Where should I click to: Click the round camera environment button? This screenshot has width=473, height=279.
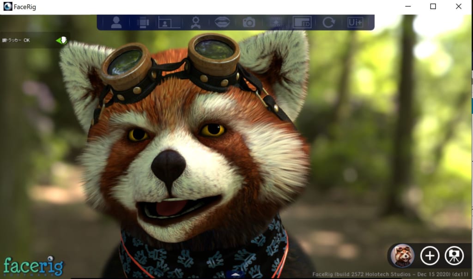pos(454,256)
